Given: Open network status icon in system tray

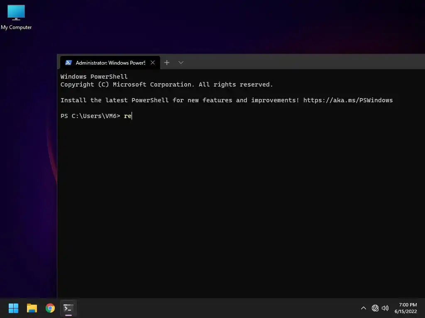Looking at the screenshot, I should click(375, 308).
